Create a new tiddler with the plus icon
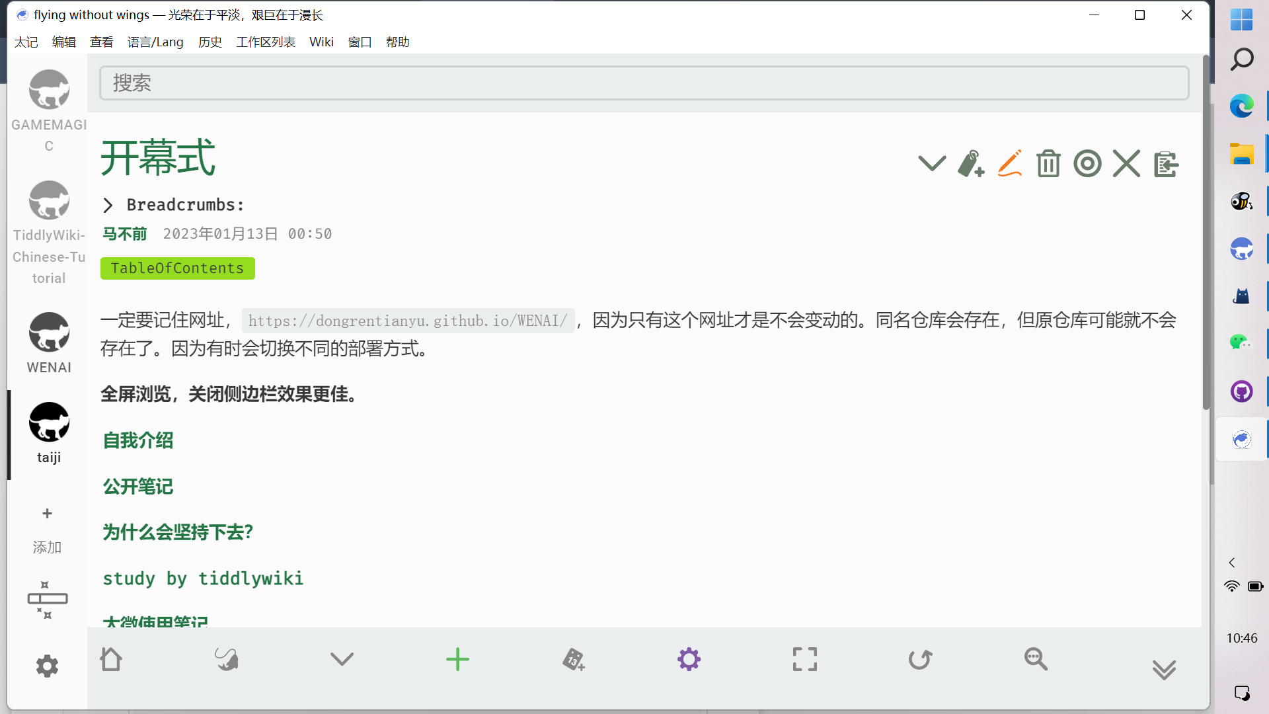The height and width of the screenshot is (714, 1269). click(x=457, y=659)
